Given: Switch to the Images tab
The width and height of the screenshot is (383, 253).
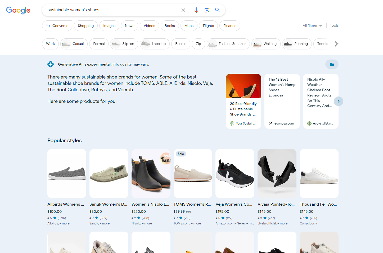Looking at the screenshot, I should coord(109,26).
